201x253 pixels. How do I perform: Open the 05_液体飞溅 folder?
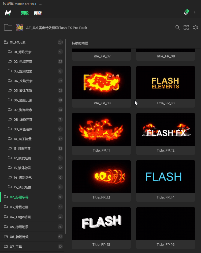tap(32, 90)
